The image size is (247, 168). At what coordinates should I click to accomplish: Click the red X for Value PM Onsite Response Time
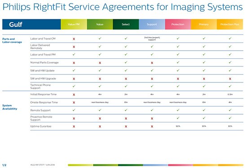click(x=74, y=103)
